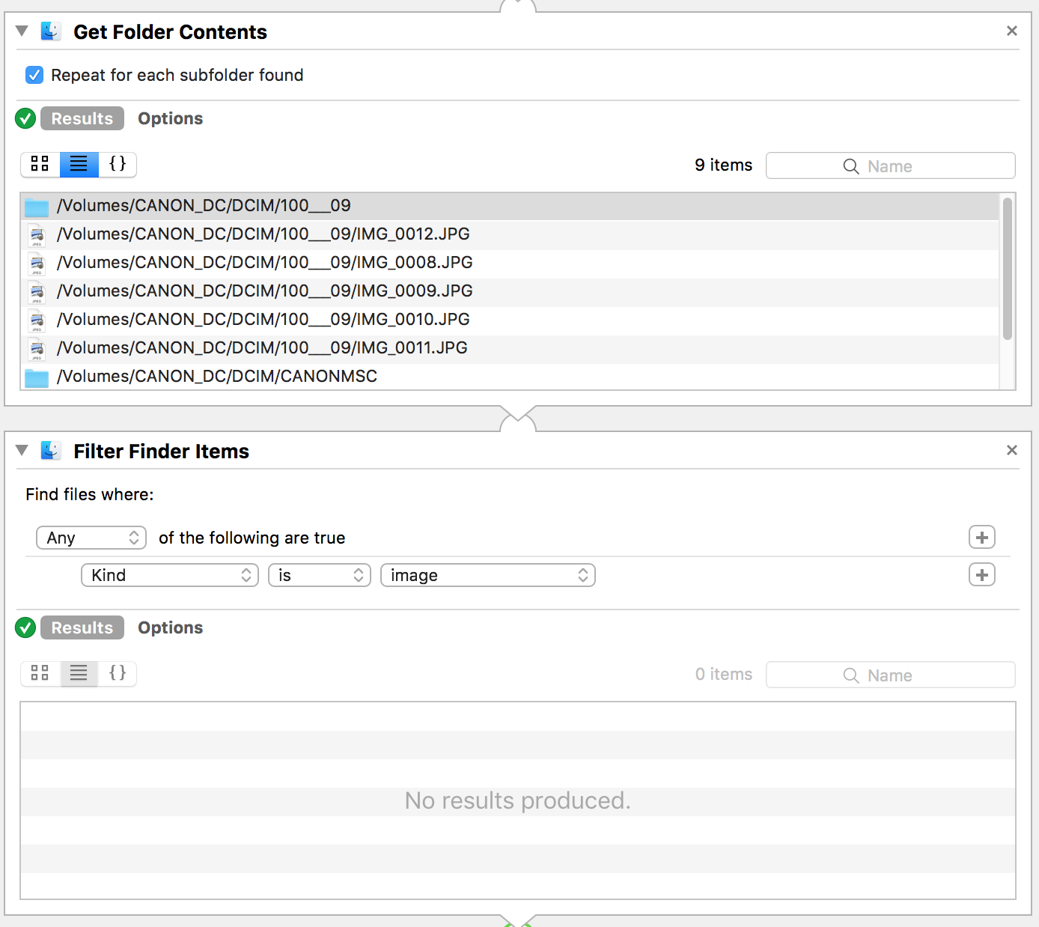Open the Kind attribute dropdown

pyautogui.click(x=169, y=575)
